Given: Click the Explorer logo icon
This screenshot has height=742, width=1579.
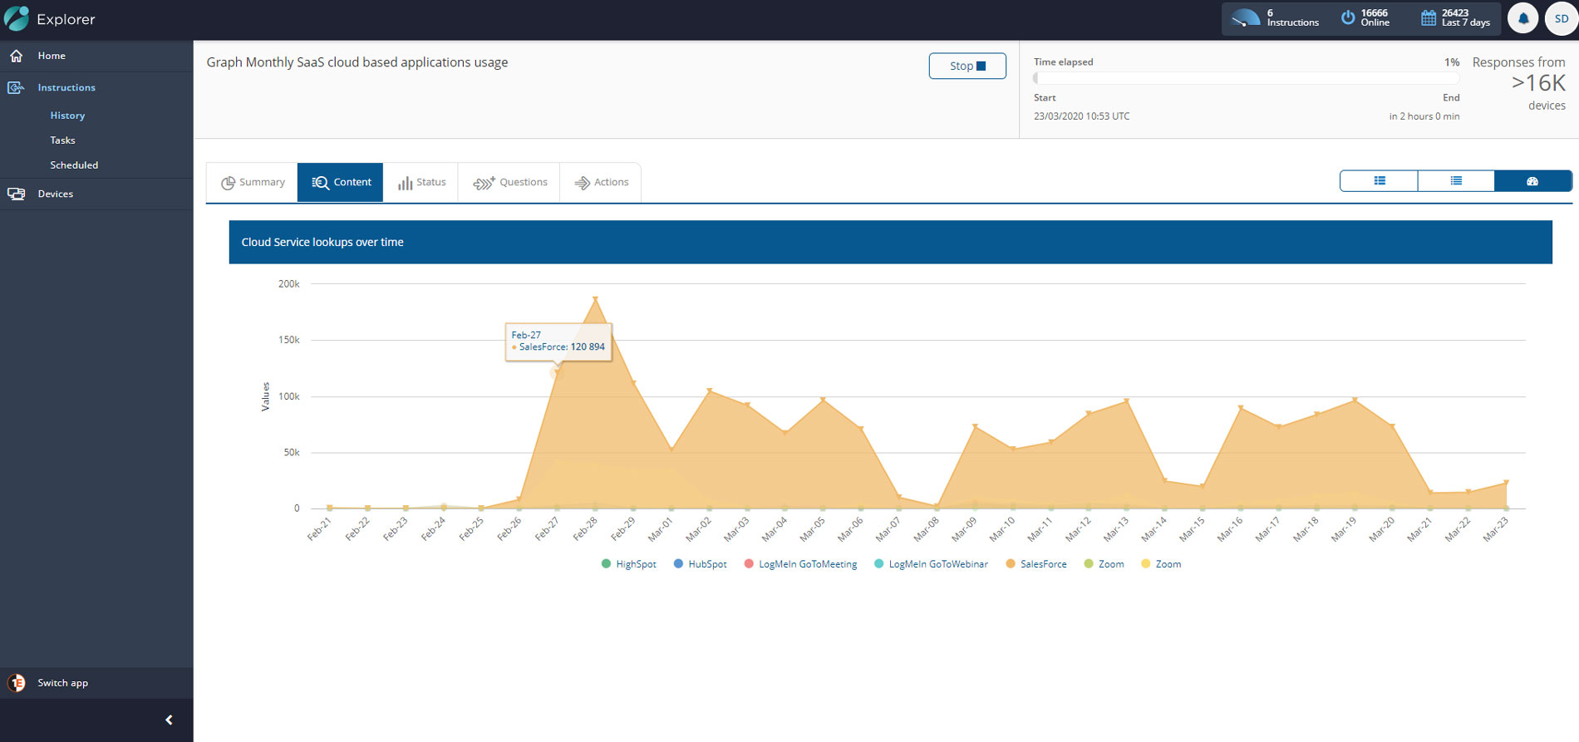Looking at the screenshot, I should [17, 18].
